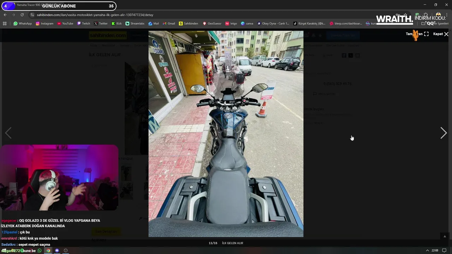The width and height of the screenshot is (452, 254).
Task: Expand the system tray hidden icons
Action: pyautogui.click(x=427, y=250)
